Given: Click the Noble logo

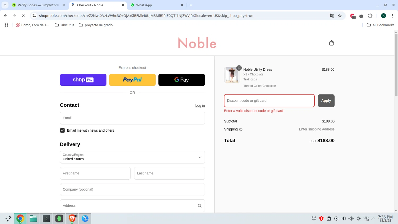Looking at the screenshot, I should point(197,43).
